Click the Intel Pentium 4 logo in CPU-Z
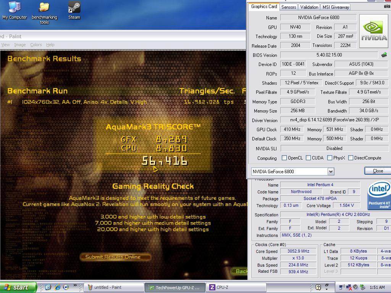 tap(379, 196)
